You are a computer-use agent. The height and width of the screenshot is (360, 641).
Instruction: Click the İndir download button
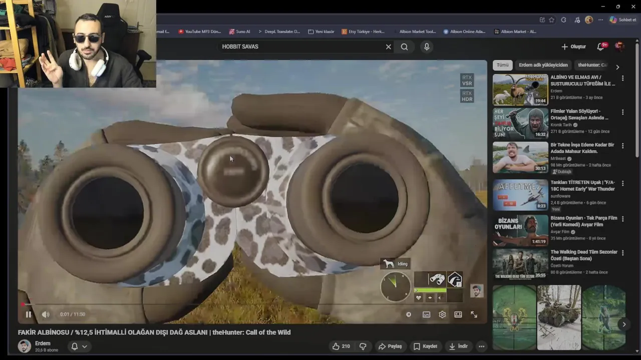(458, 346)
